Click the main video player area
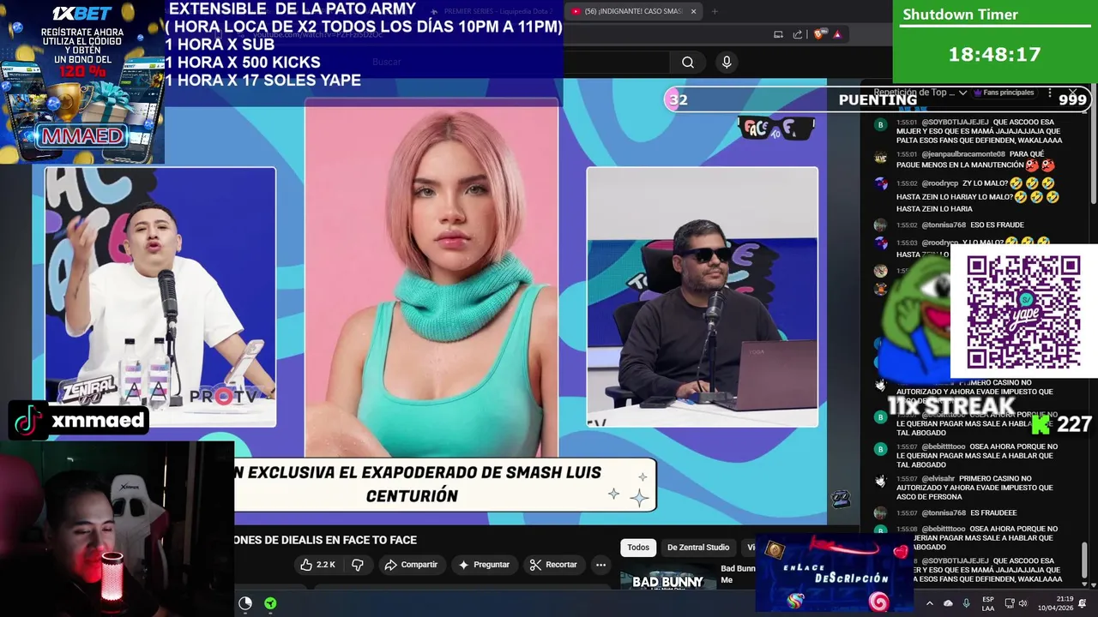Viewport: 1098px width, 617px height. pyautogui.click(x=431, y=300)
